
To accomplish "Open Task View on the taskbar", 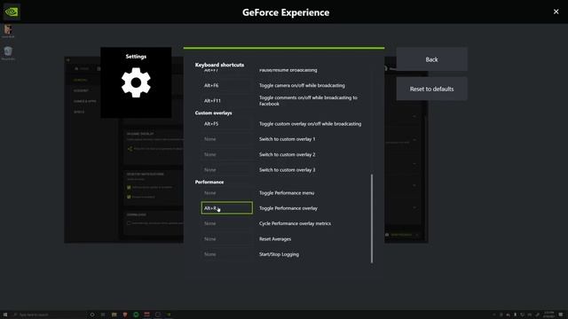I will [103, 315].
